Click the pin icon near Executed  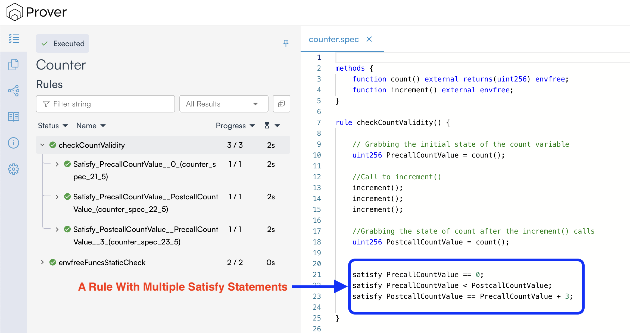coord(286,43)
